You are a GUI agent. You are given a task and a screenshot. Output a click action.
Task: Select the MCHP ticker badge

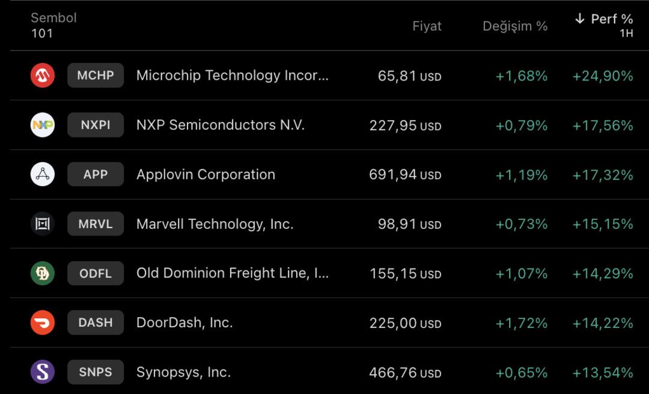pyautogui.click(x=96, y=76)
